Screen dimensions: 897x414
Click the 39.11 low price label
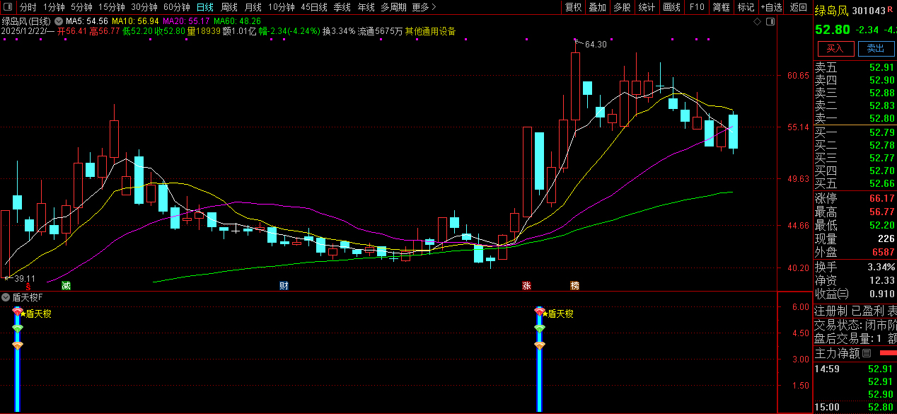(x=24, y=279)
